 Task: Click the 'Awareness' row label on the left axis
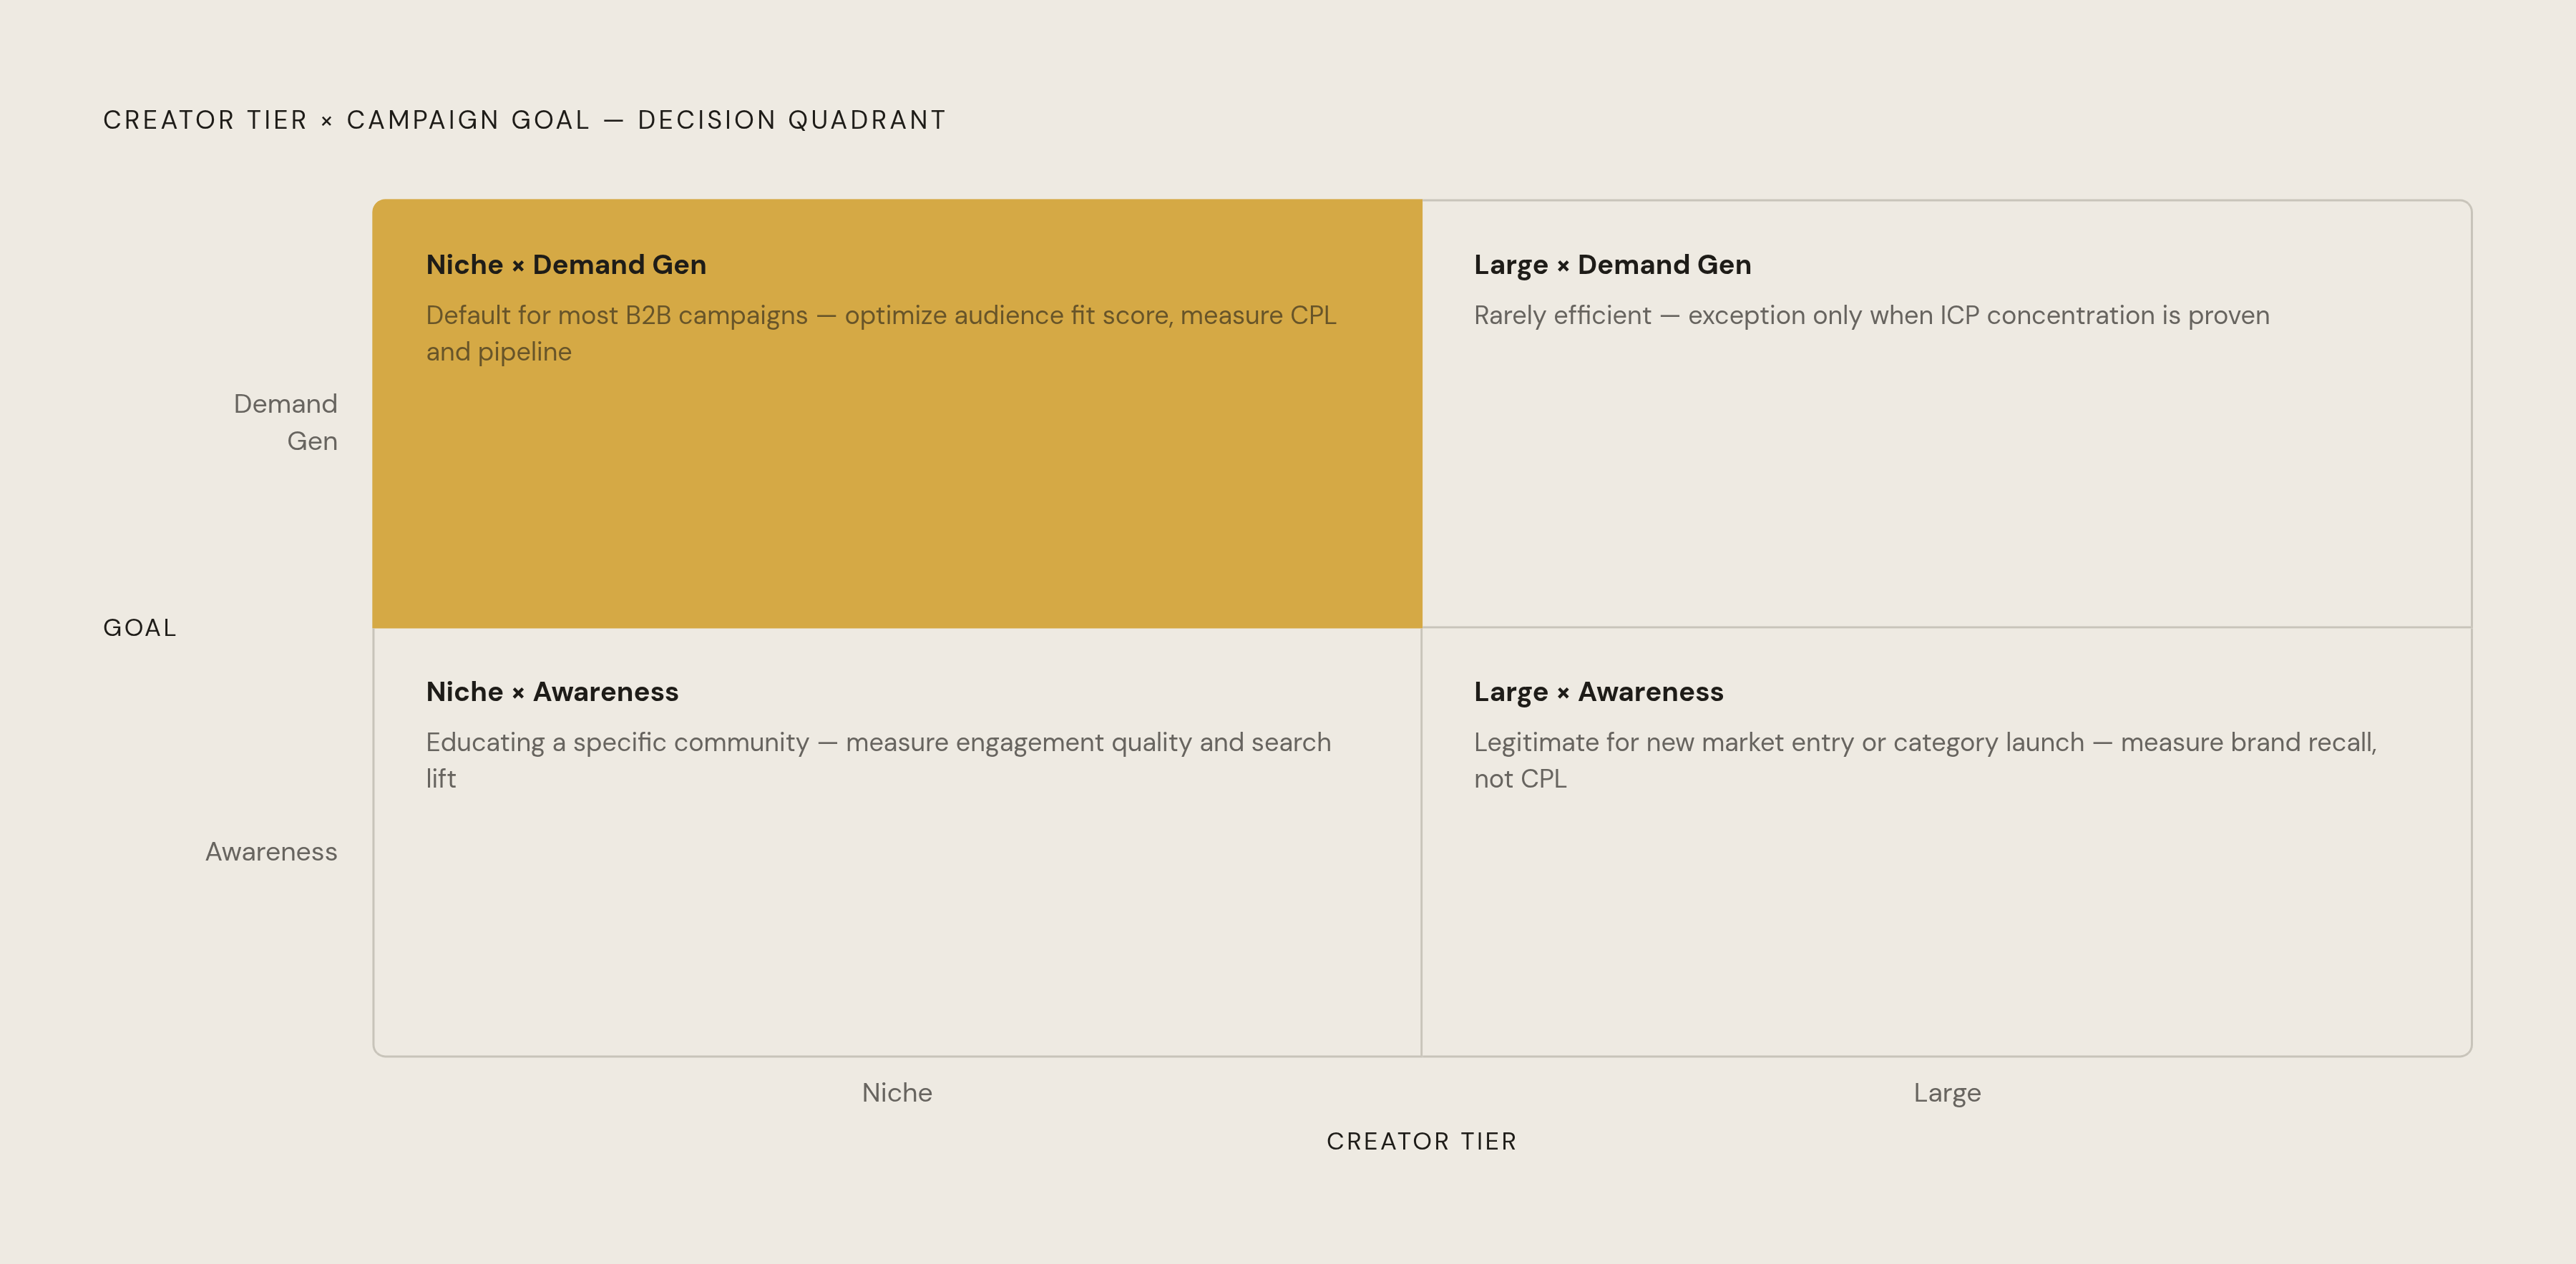[271, 852]
